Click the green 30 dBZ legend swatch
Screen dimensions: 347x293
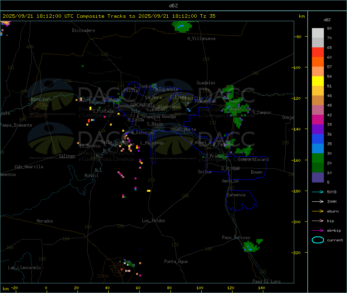[318, 158]
